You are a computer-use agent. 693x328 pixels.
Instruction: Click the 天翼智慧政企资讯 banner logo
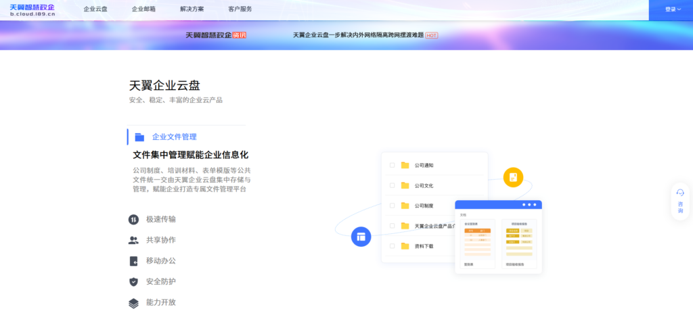[216, 35]
